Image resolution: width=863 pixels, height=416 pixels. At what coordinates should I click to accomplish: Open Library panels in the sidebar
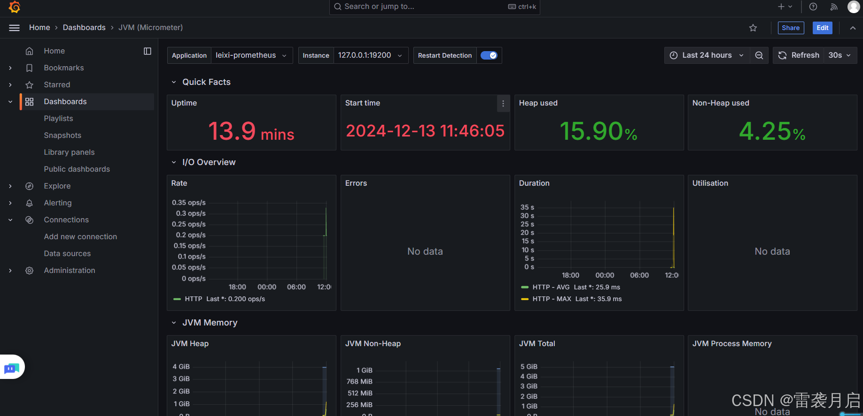click(69, 152)
